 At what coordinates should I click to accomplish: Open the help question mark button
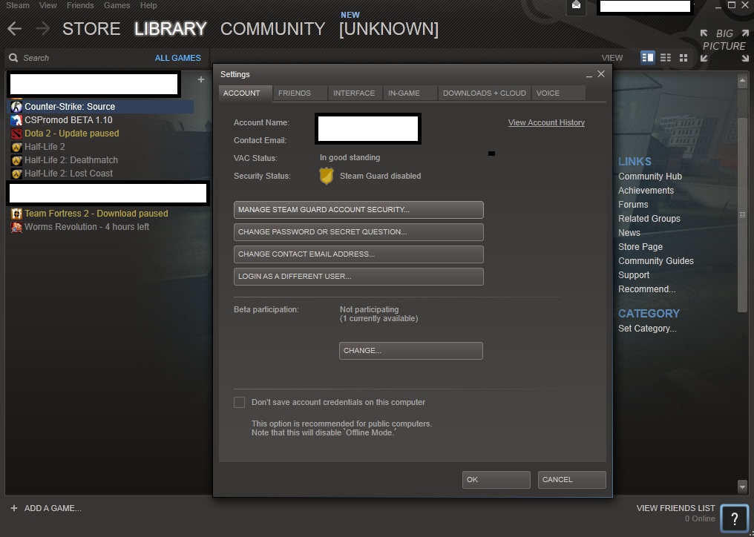coord(734,518)
